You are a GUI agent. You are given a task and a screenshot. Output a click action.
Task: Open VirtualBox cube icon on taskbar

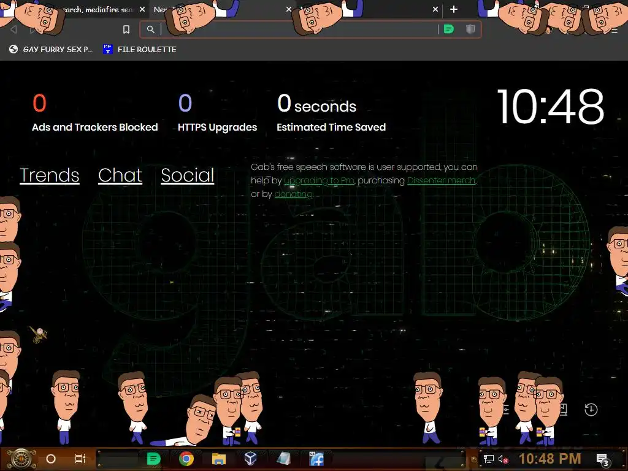(251, 458)
